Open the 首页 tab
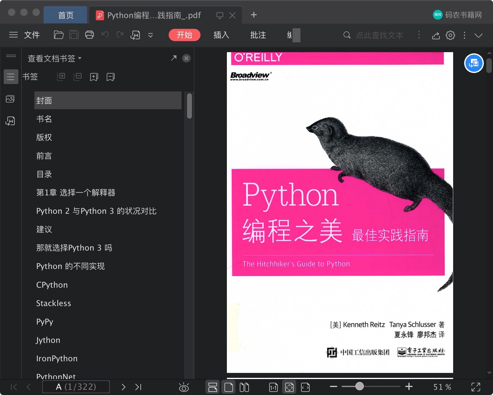Image resolution: width=493 pixels, height=395 pixels. [66, 15]
